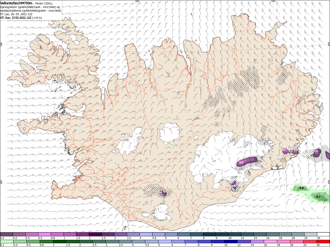Click the '30' label in the top legend row
The height and width of the screenshot is (247, 330).
tap(319, 238)
